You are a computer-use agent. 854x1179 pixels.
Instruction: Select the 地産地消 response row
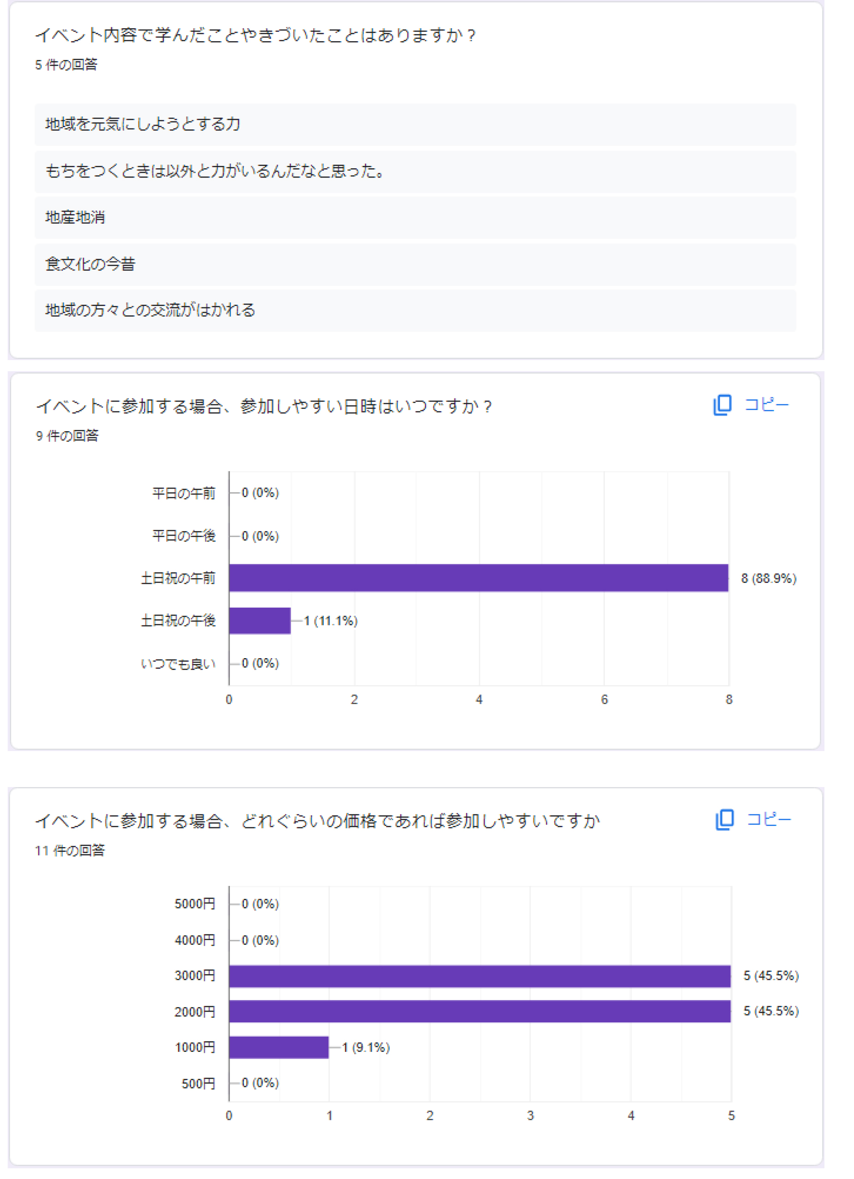tap(415, 217)
